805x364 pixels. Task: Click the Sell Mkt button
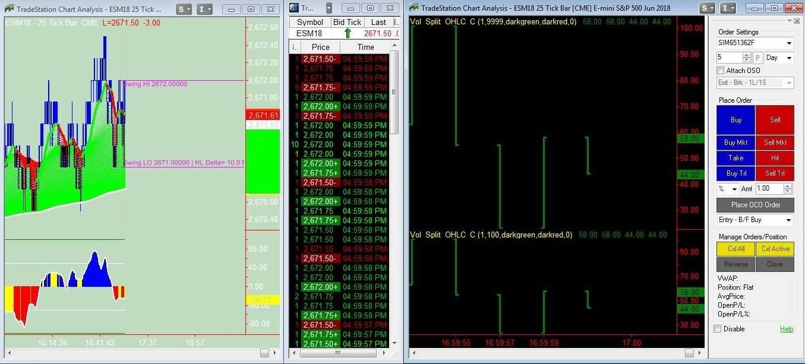click(775, 143)
